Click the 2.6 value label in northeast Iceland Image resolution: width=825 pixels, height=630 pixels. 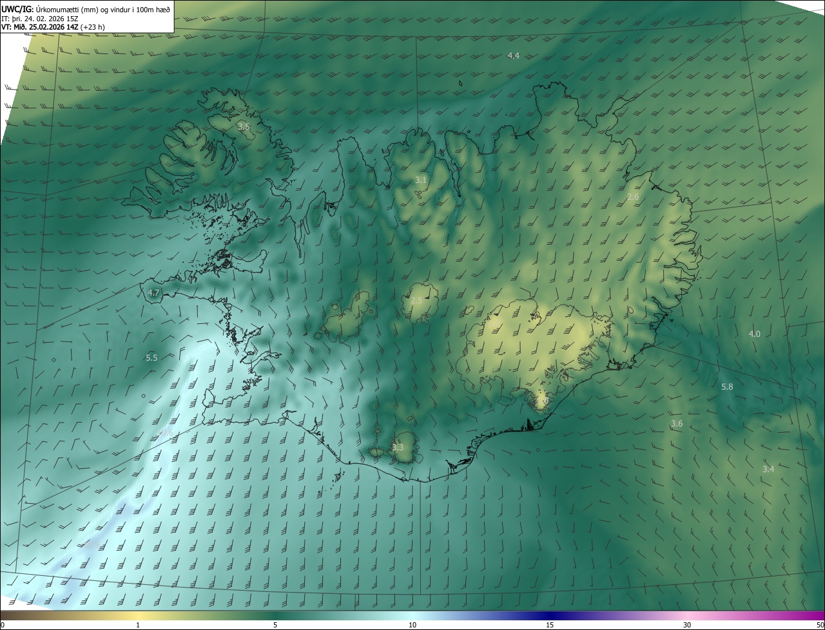633,196
